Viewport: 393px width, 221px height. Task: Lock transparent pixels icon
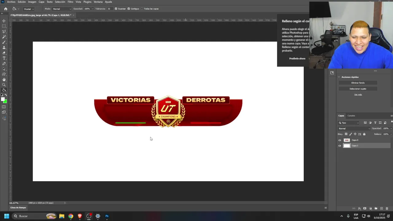pyautogui.click(x=346, y=134)
